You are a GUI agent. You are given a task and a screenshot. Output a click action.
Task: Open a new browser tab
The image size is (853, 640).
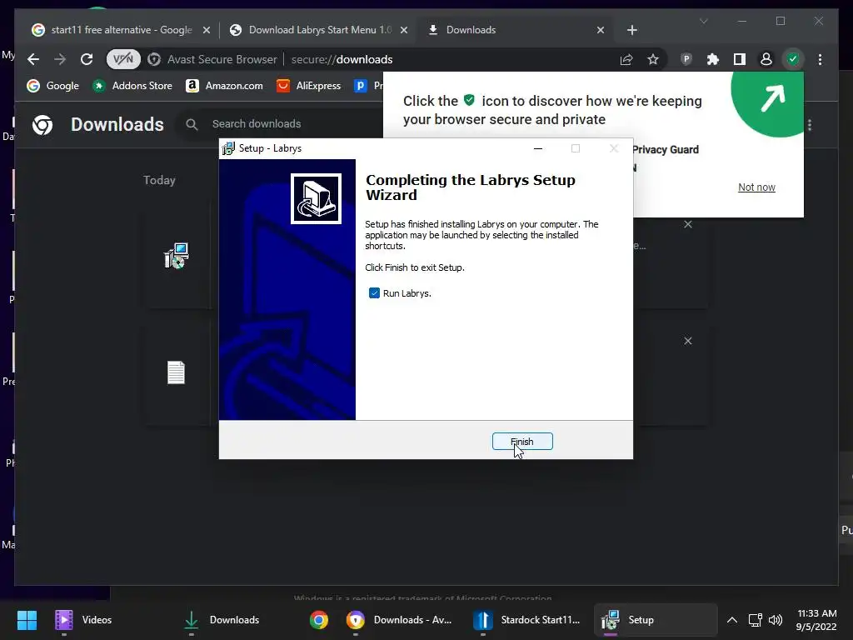(x=631, y=31)
